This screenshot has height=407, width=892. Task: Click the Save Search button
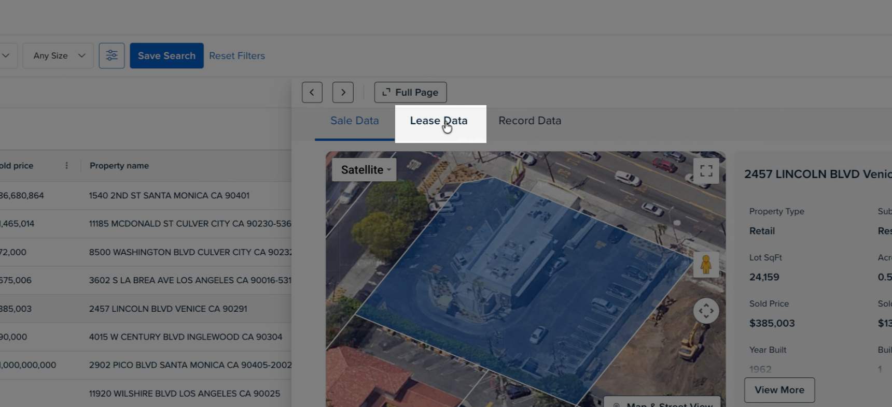point(166,55)
